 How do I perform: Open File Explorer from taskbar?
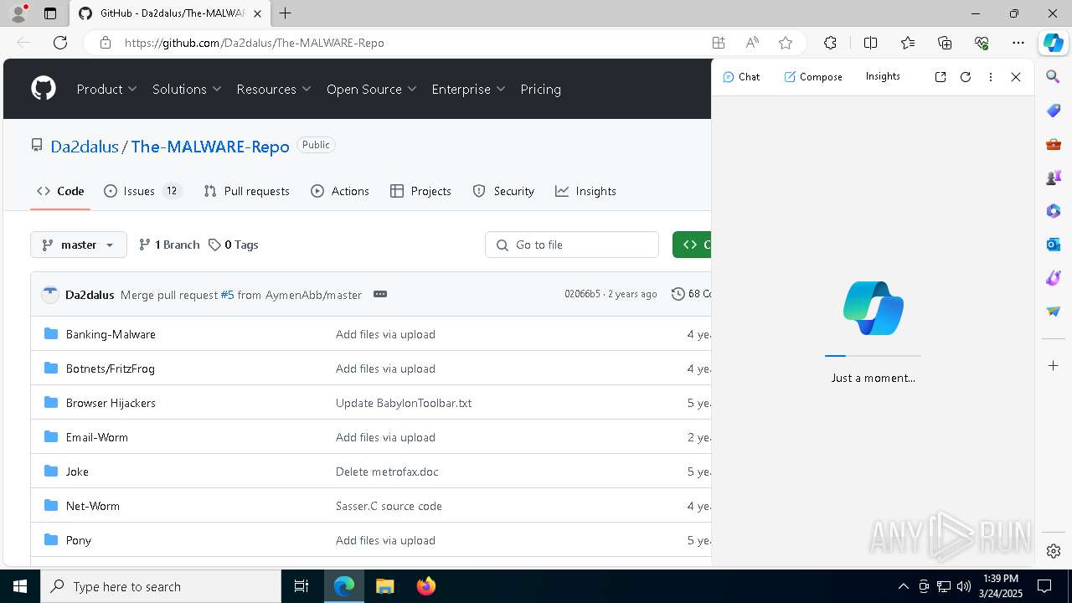pyautogui.click(x=385, y=586)
